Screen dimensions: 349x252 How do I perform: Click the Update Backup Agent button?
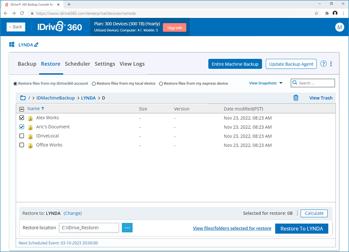pos(291,64)
